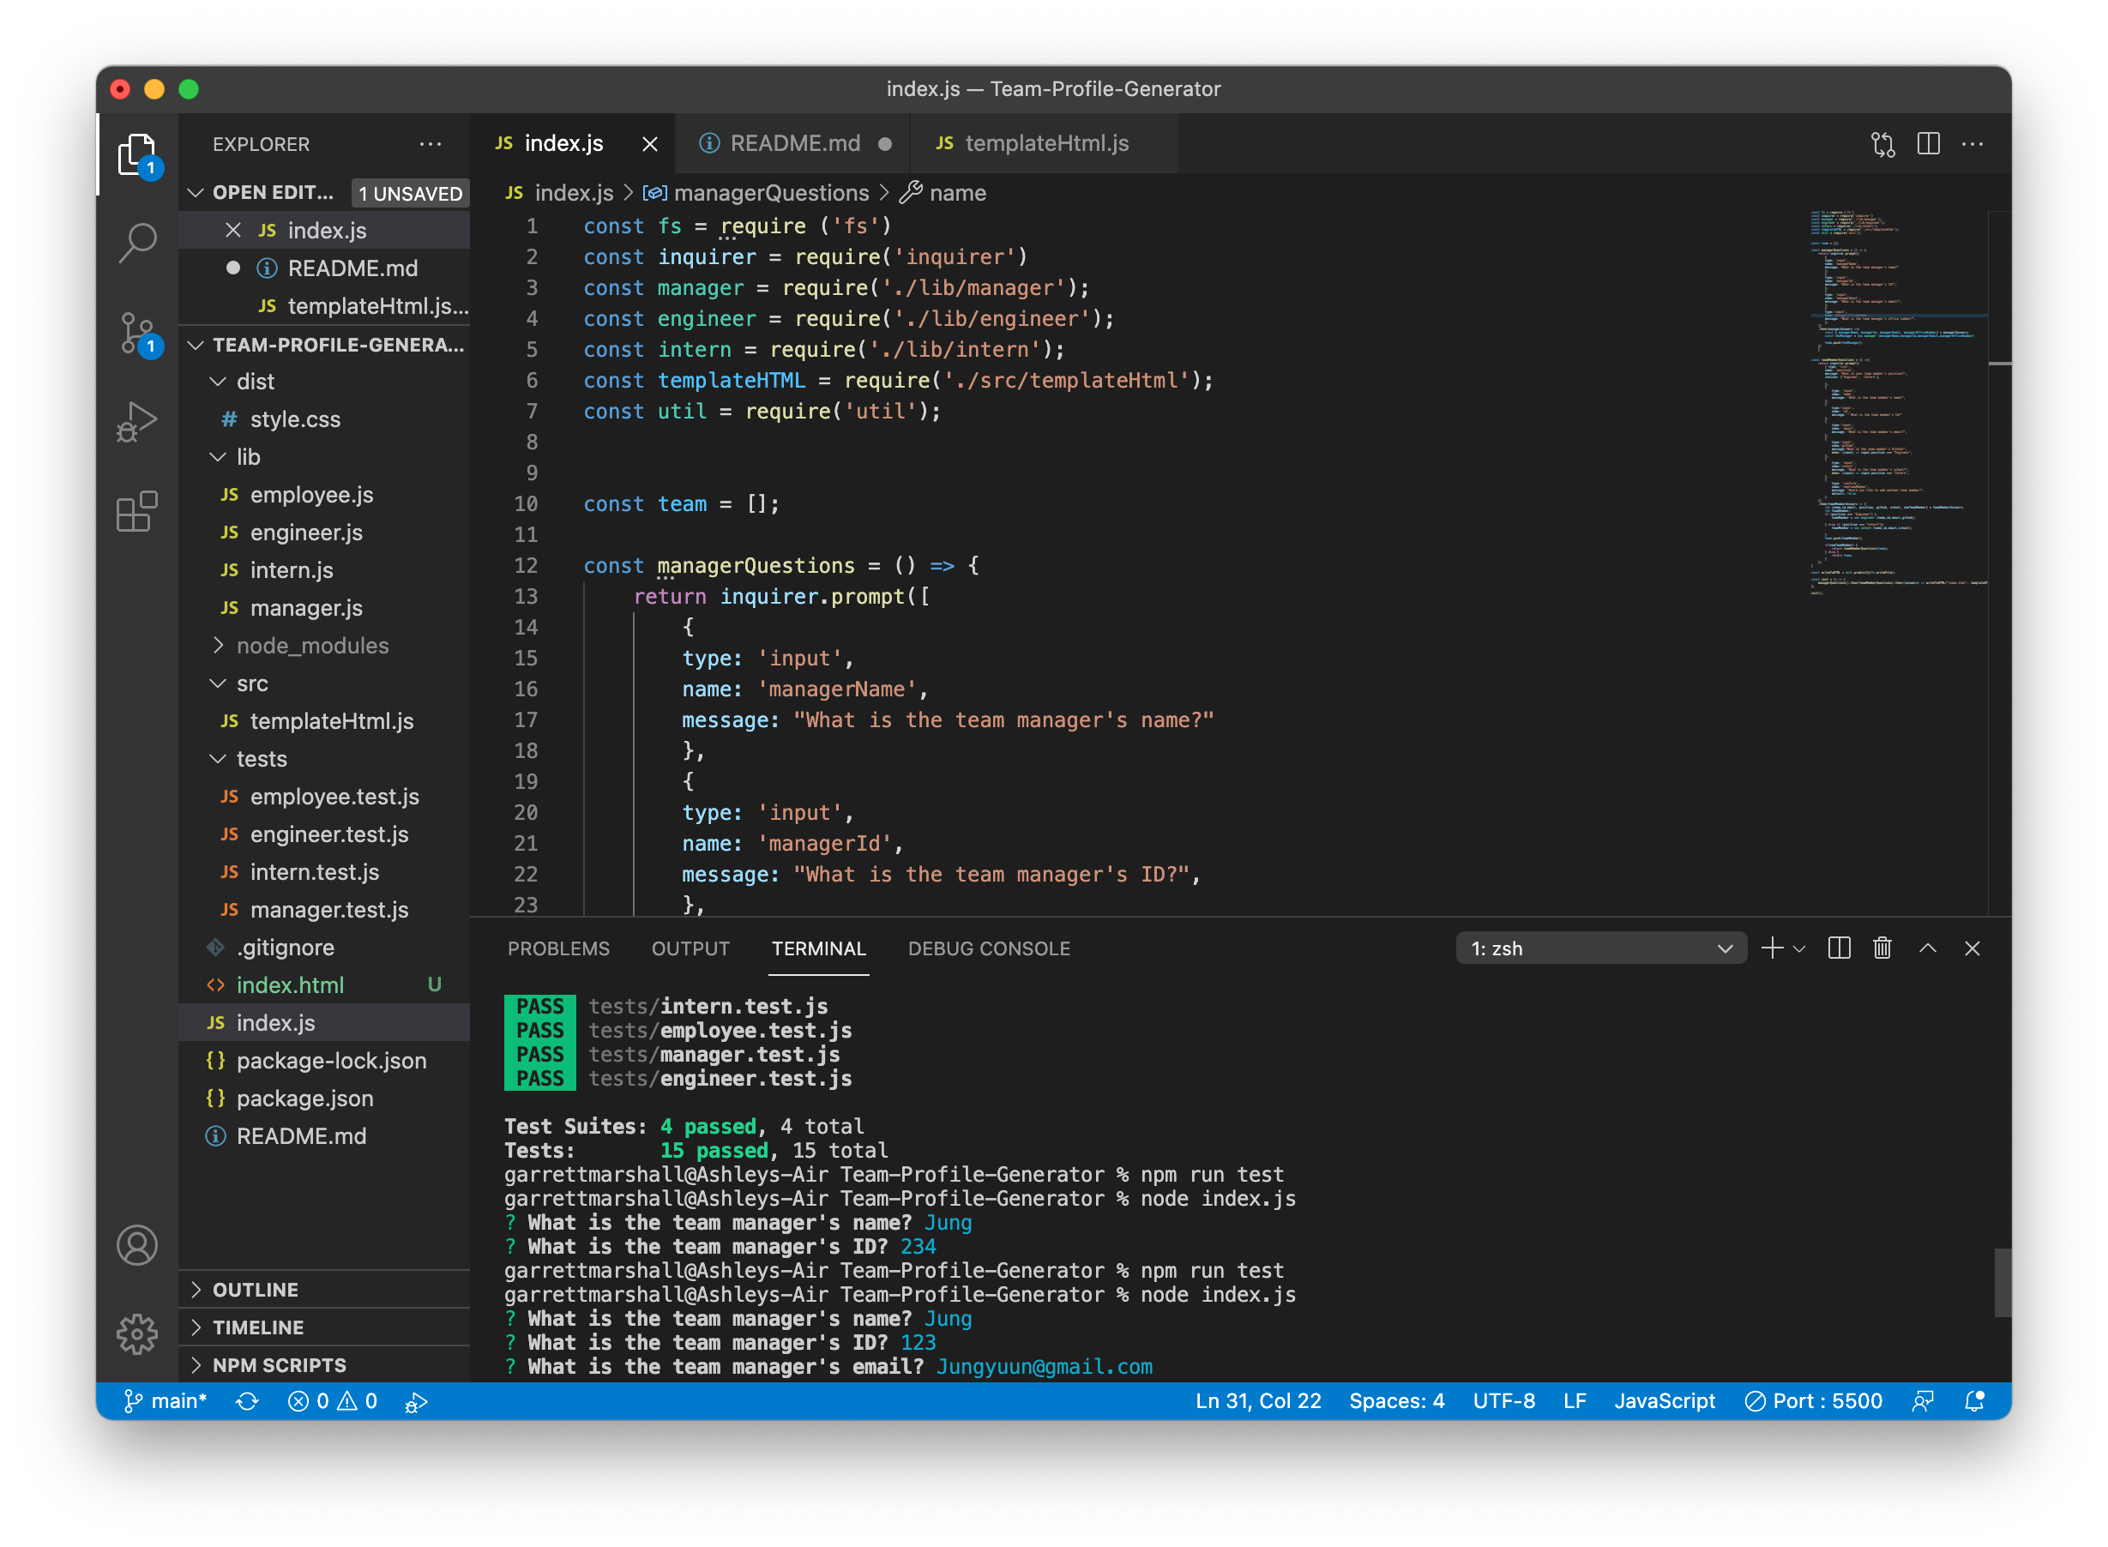The width and height of the screenshot is (2108, 1547).
Task: Open the Run and Debug view
Action: 138,420
